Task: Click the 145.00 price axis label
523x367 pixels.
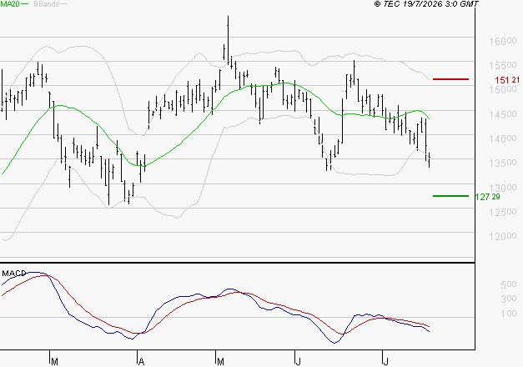Action: [x=503, y=114]
